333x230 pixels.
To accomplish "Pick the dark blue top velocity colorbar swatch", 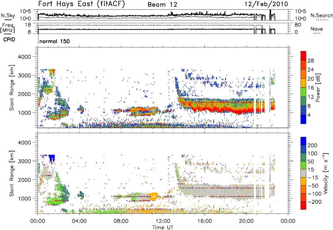I will click(303, 141).
